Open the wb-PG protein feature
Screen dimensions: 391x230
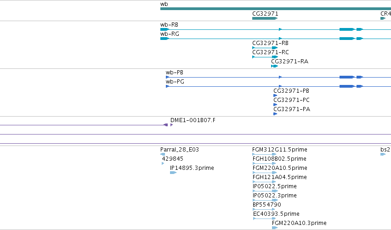(x=278, y=86)
